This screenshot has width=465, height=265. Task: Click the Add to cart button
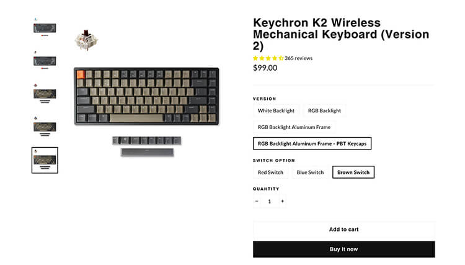click(x=343, y=230)
